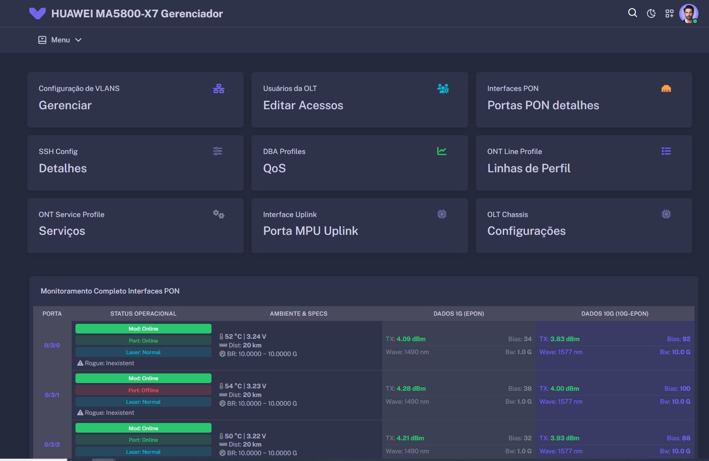The width and height of the screenshot is (709, 461).
Task: Toggle dark mode moon icon
Action: [651, 13]
